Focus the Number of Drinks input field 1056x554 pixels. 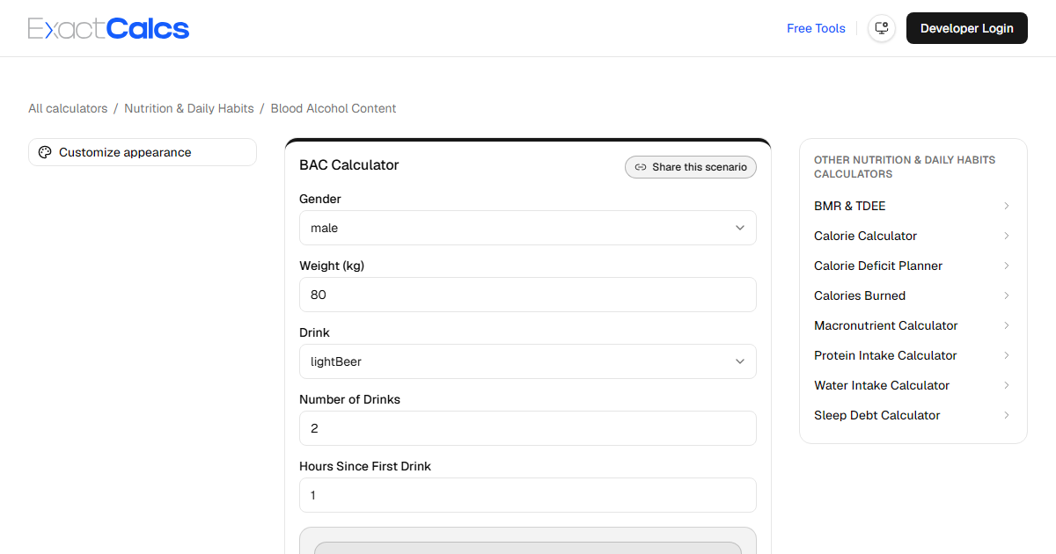click(528, 428)
